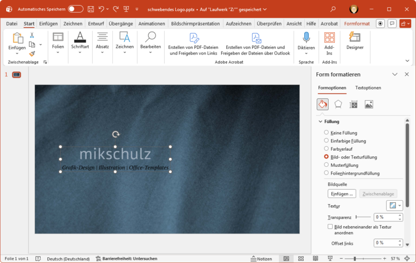Start presentation from beginning icon

point(126,9)
